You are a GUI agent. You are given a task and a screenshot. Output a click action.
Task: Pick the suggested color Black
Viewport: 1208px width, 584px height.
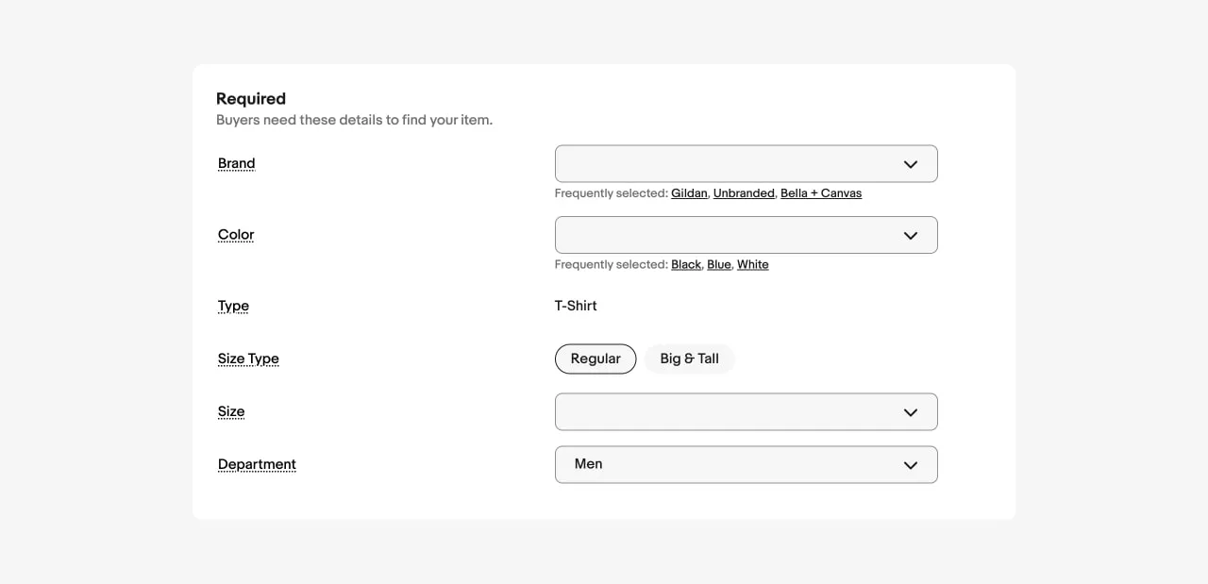pos(686,265)
